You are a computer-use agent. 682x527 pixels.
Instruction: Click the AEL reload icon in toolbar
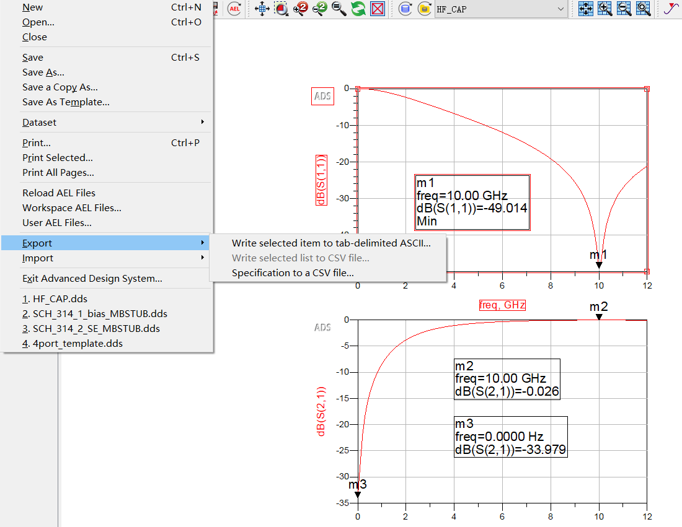[234, 8]
